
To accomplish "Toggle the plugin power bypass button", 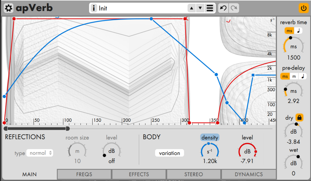I will pyautogui.click(x=304, y=8).
